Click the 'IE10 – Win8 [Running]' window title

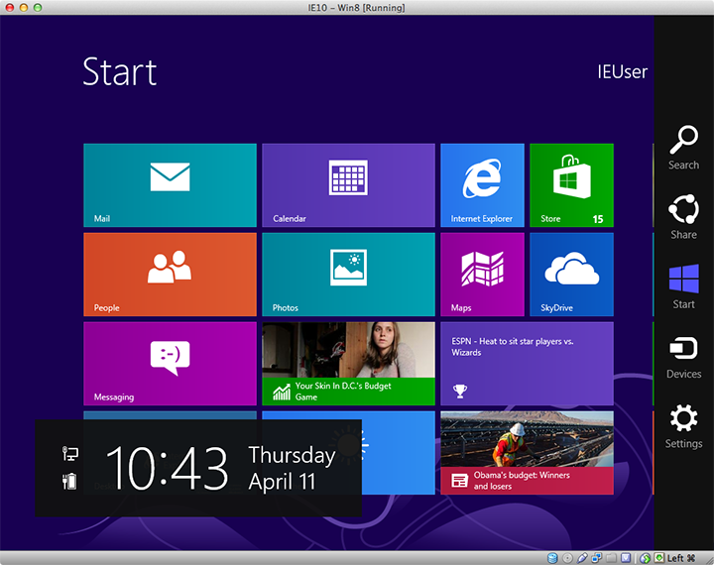356,8
